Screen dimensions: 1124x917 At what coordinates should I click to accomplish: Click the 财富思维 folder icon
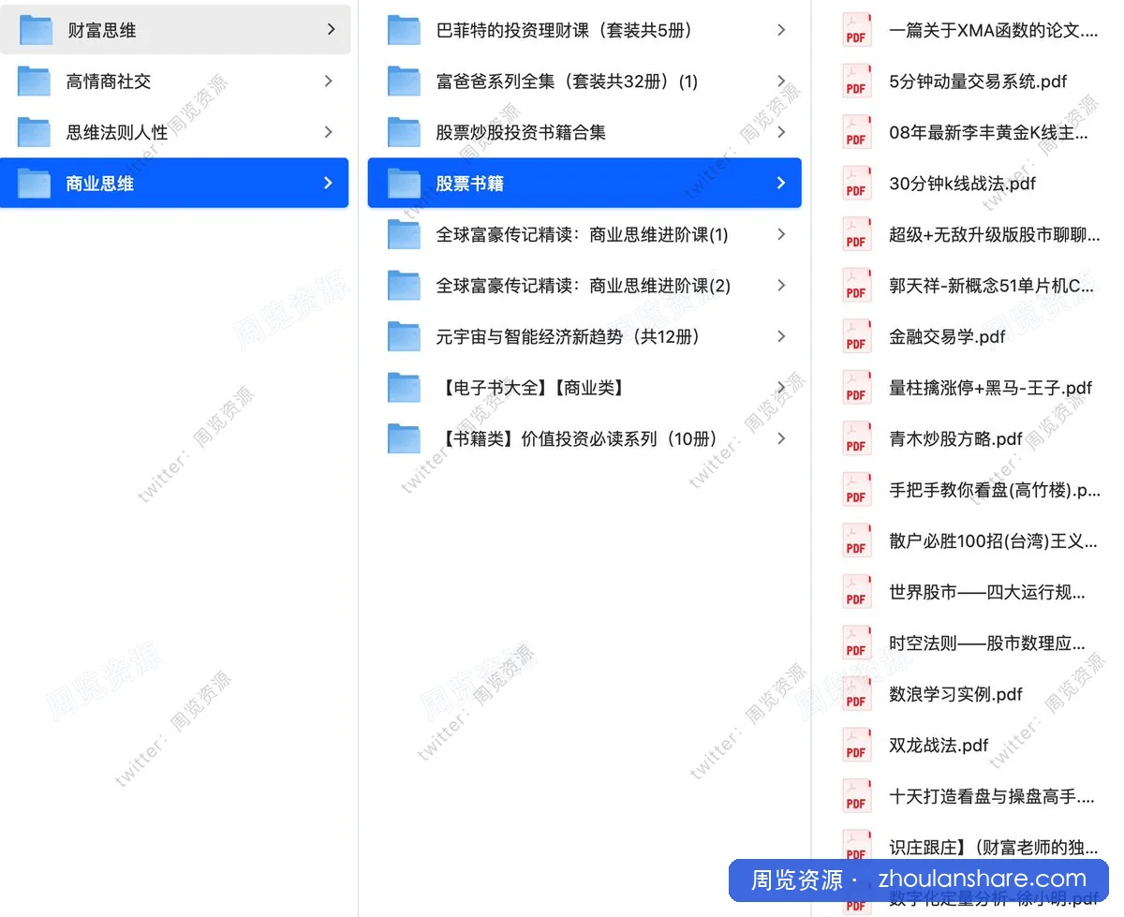tap(36, 30)
